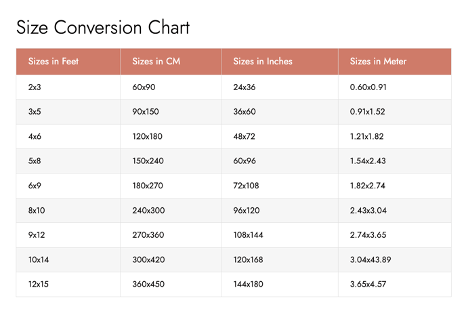This screenshot has height=311, width=466.
Task: Select the 150x240 CM cell
Action: point(148,161)
